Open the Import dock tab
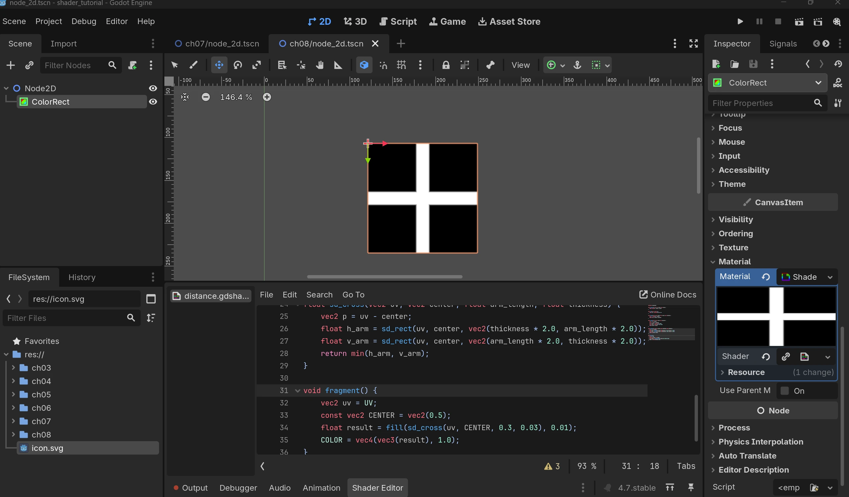The height and width of the screenshot is (497, 849). pyautogui.click(x=63, y=43)
